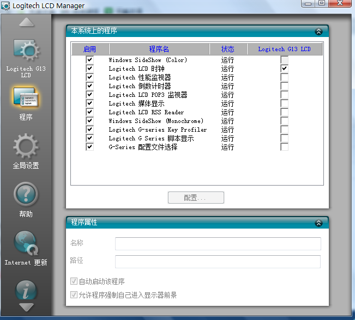Screen dimensions: 355x320
Task: Close the Logitech LCD Manager window
Action: (340, 3)
